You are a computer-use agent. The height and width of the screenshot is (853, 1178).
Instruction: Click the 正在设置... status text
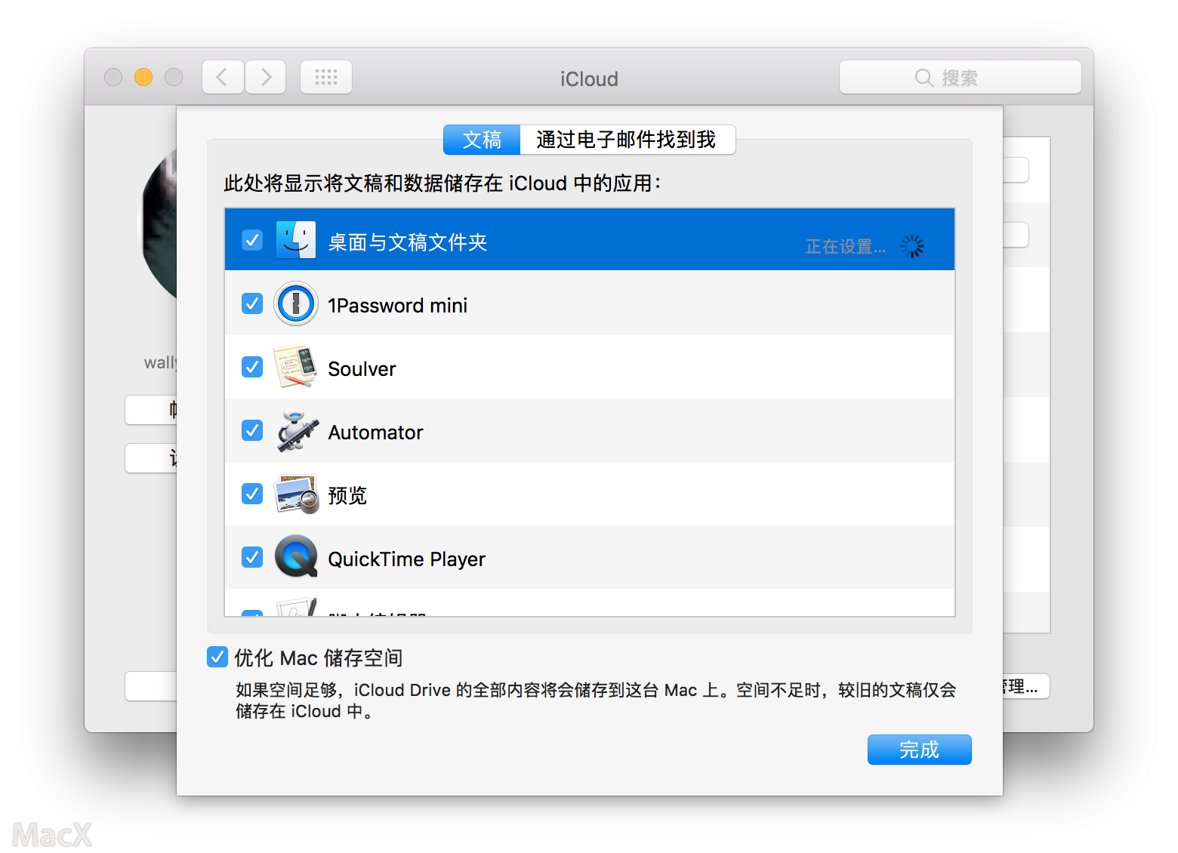pos(846,247)
